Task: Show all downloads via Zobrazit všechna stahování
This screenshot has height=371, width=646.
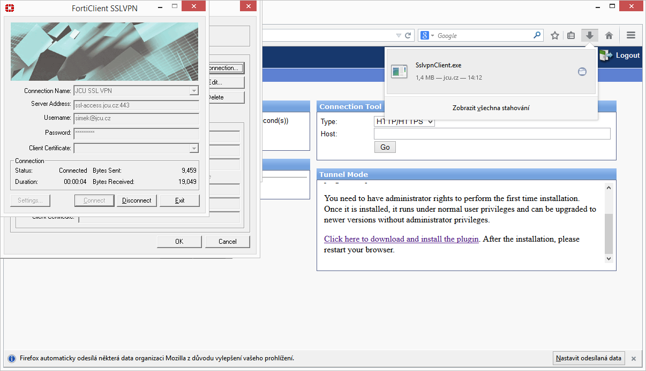Action: click(491, 108)
